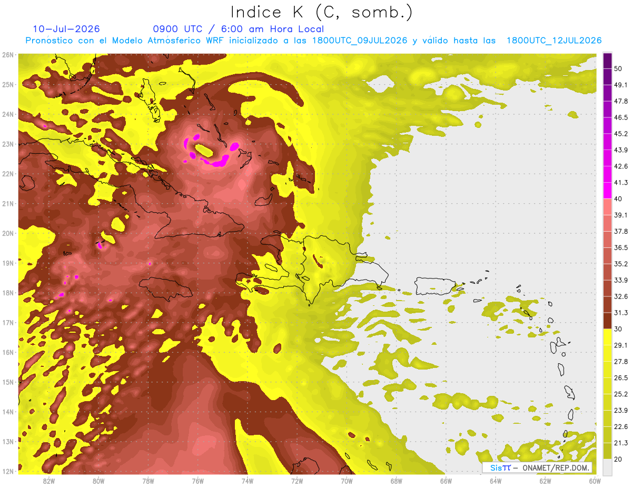Click the 29.1 value on the color scale
The image size is (632, 488).
[621, 345]
